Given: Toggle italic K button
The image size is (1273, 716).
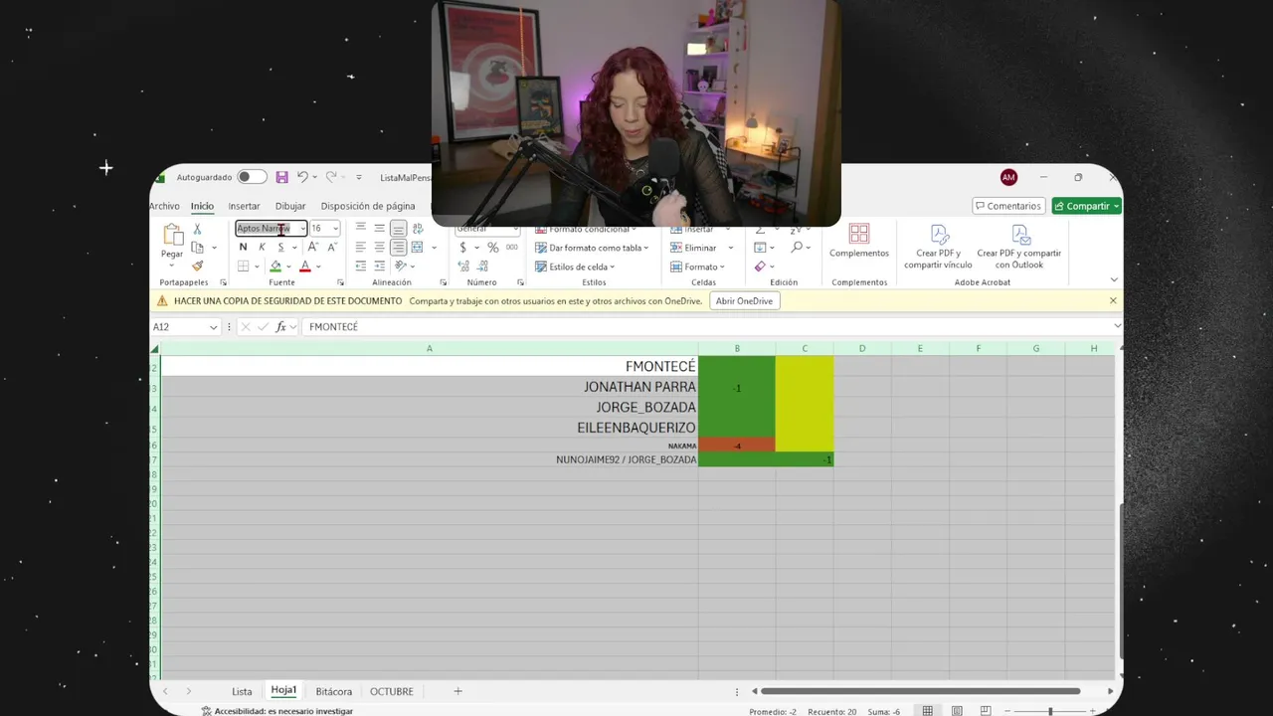Looking at the screenshot, I should 262,247.
